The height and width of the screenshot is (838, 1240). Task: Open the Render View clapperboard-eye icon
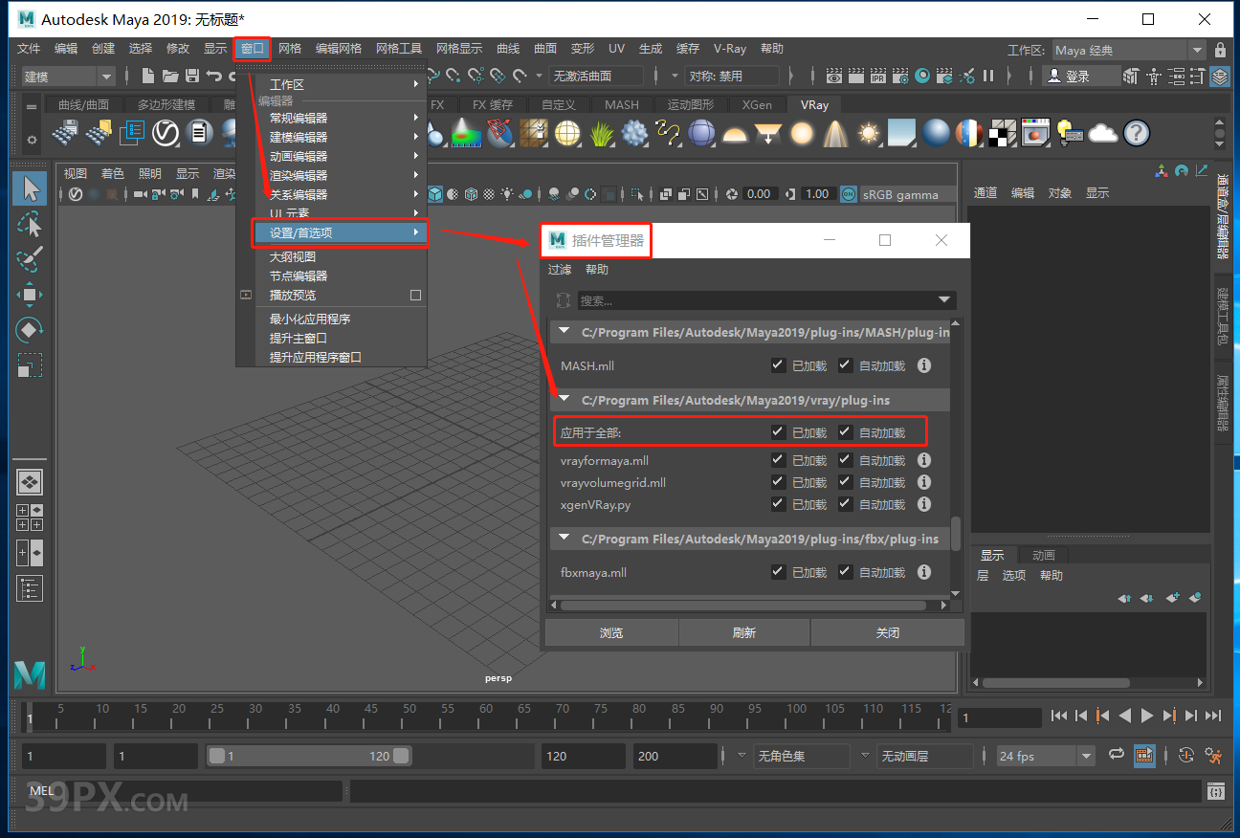click(834, 76)
